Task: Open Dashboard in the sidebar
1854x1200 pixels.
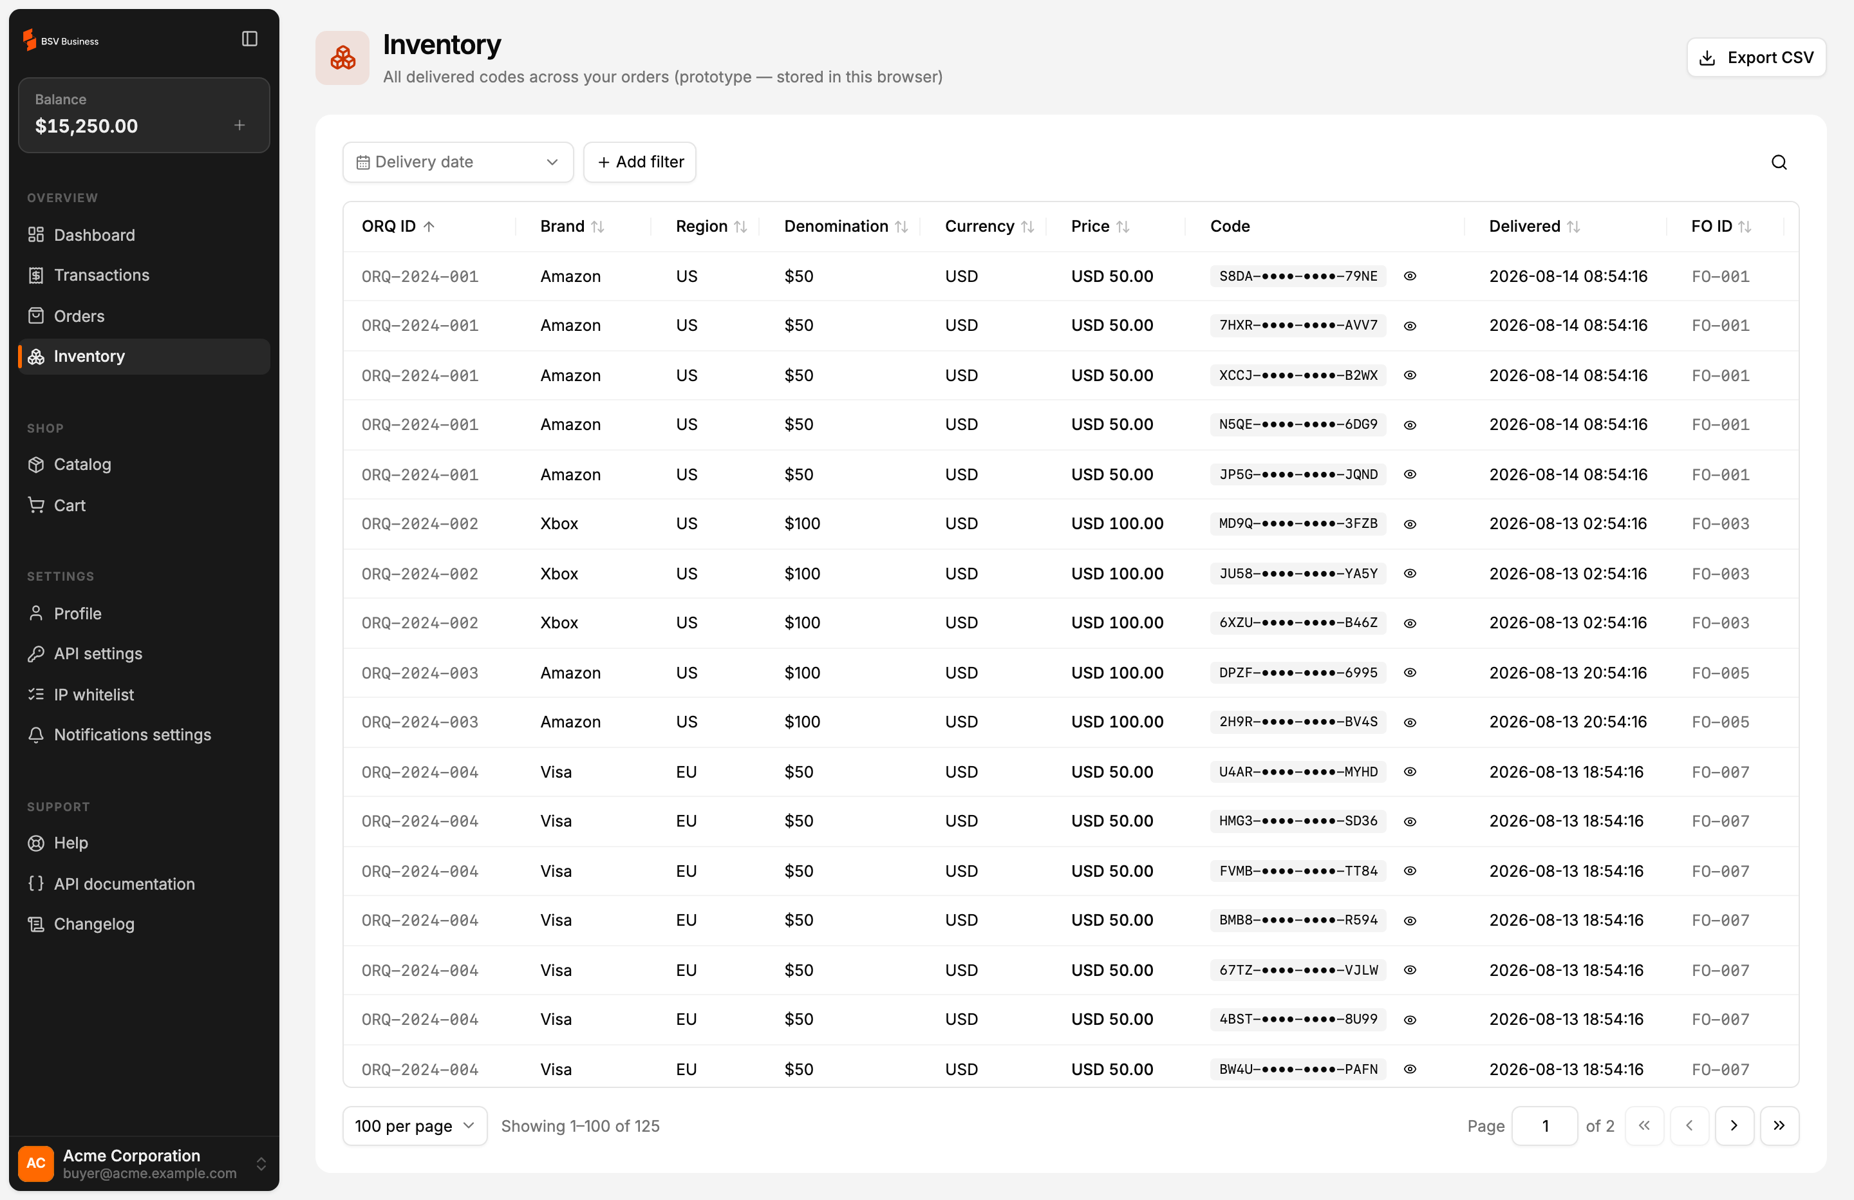Action: tap(144, 234)
